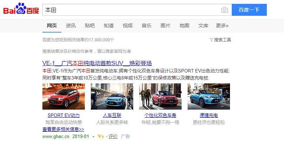Expand the dropdown arrow beside 2019-01

pyautogui.click(x=93, y=137)
